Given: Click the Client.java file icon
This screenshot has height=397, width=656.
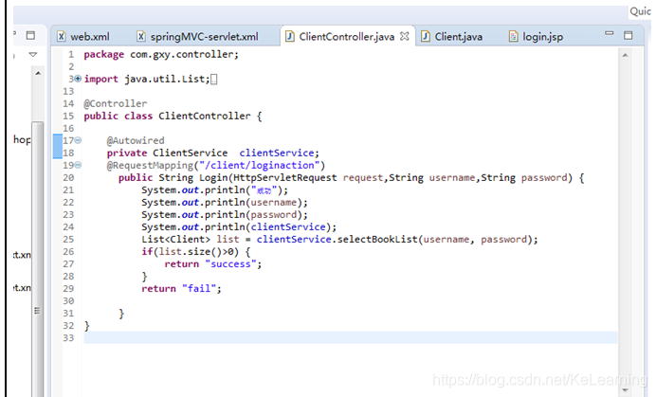Looking at the screenshot, I should click(x=425, y=36).
